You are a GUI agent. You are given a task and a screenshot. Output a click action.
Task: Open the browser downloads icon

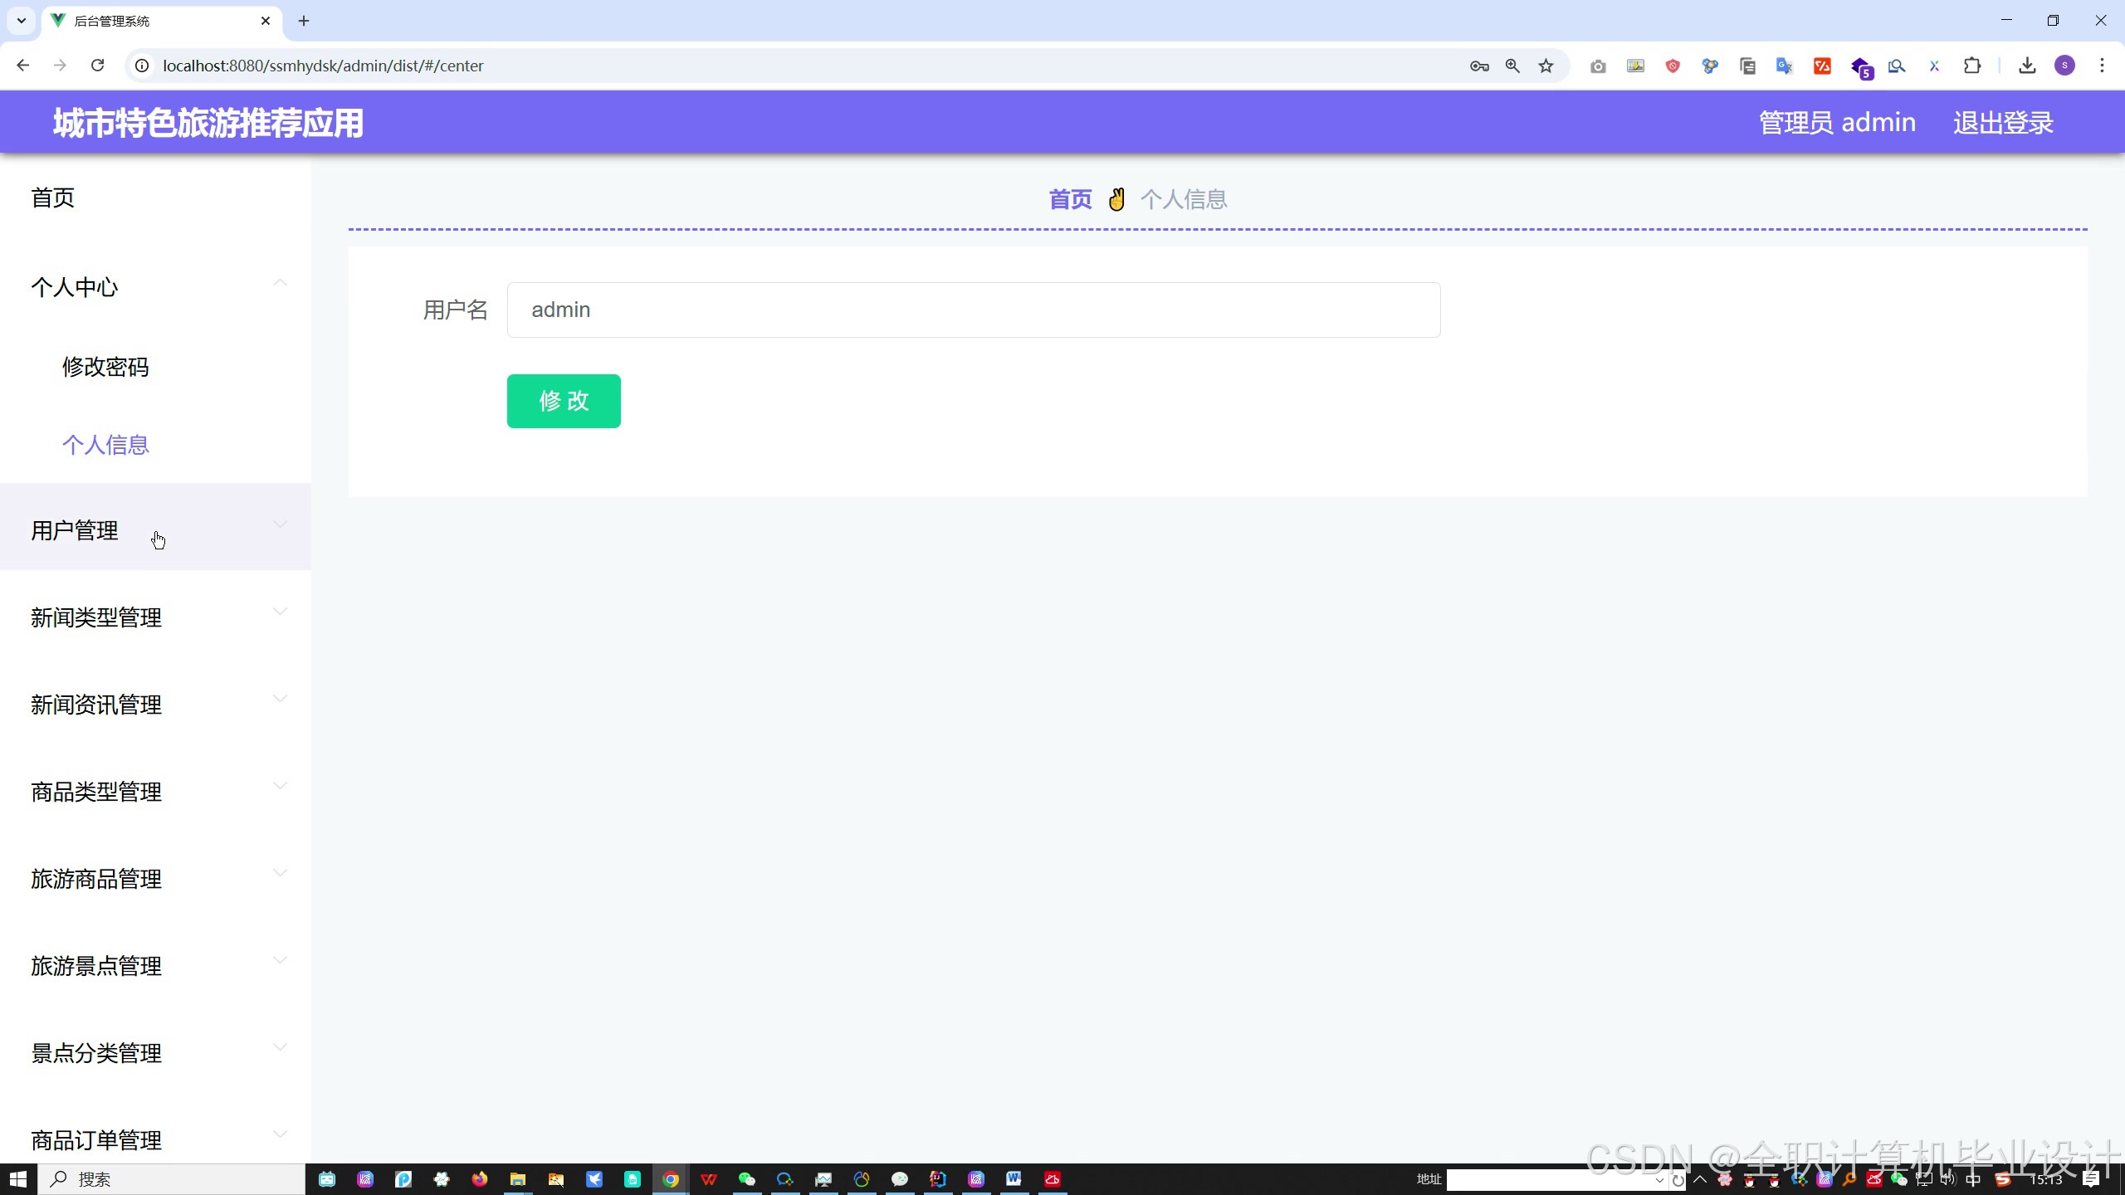pyautogui.click(x=2027, y=66)
